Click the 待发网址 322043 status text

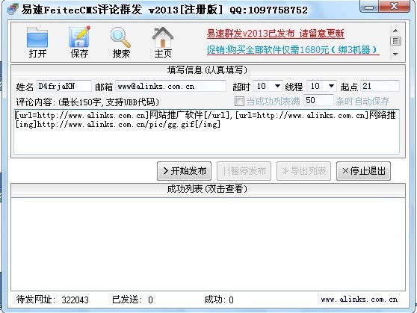52,300
